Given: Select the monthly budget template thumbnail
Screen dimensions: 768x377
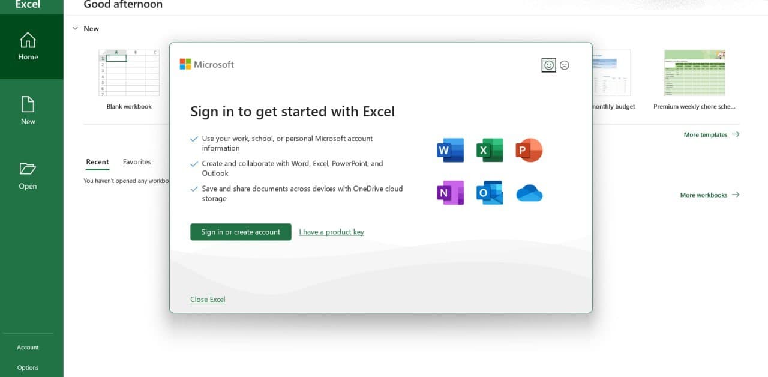Looking at the screenshot, I should [611, 73].
